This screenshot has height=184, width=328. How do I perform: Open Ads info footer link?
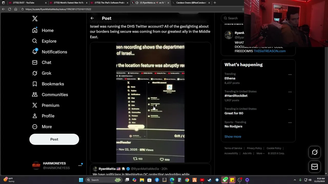(247, 153)
